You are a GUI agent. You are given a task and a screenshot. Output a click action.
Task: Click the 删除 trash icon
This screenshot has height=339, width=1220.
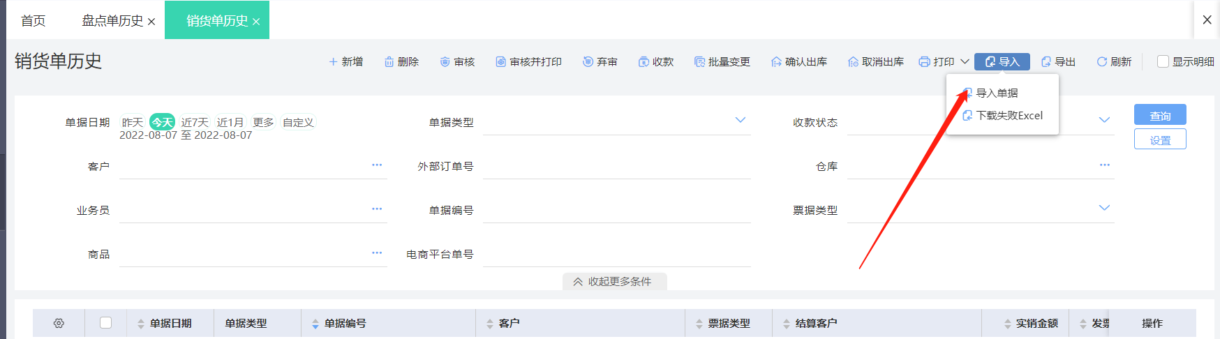389,62
